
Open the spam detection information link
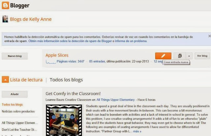(x=70, y=41)
